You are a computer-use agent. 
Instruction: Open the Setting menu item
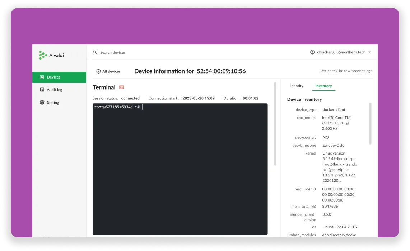(x=59, y=103)
